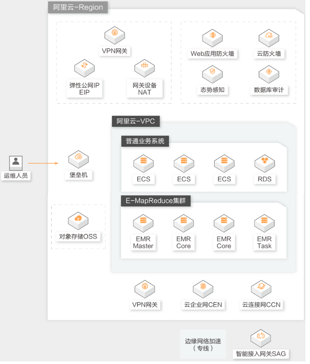This screenshot has height=364, width=310.
Task: Click the ECS label next to RDS
Action: pos(224,179)
